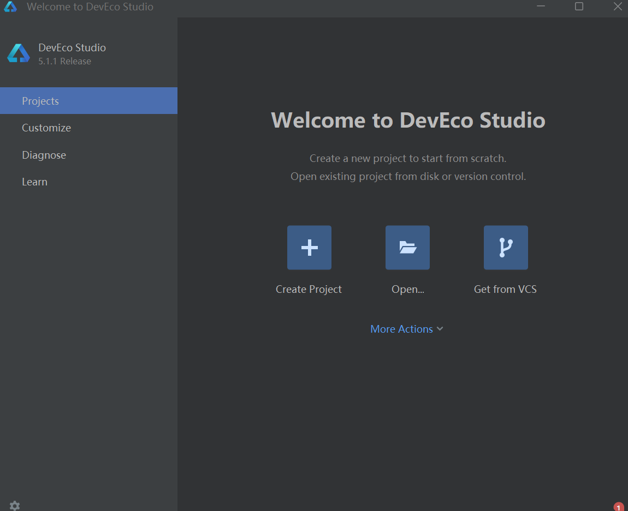Click the Get from VCS branch icon
Viewport: 628px width, 511px height.
tap(506, 248)
